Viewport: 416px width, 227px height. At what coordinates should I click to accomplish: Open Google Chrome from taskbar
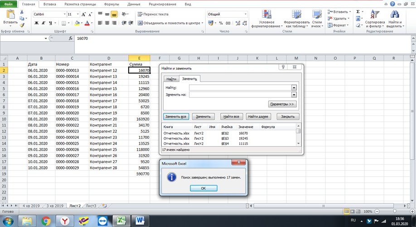[x=46, y=221]
